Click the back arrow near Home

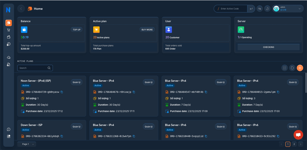(x=21, y=8)
